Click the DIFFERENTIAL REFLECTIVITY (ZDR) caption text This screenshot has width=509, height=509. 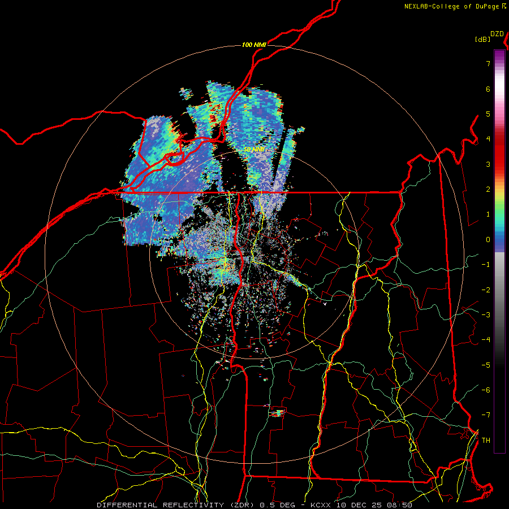176,505
